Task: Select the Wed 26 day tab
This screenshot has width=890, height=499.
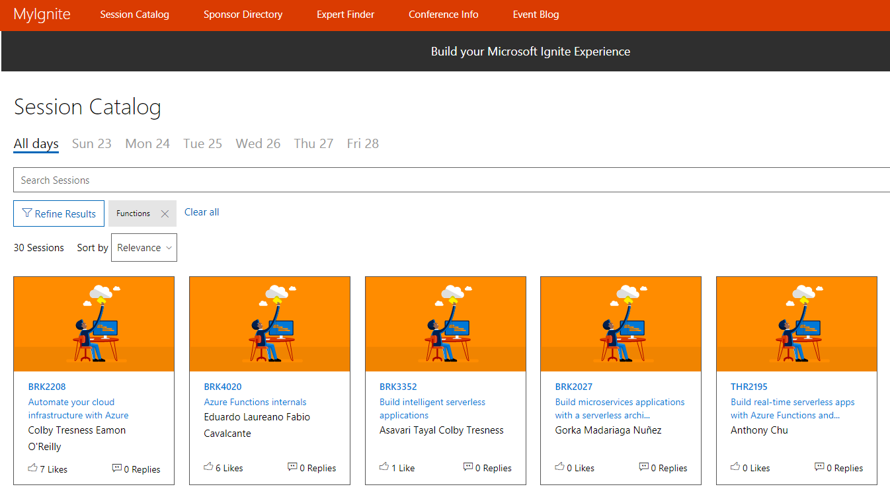Action: (258, 143)
